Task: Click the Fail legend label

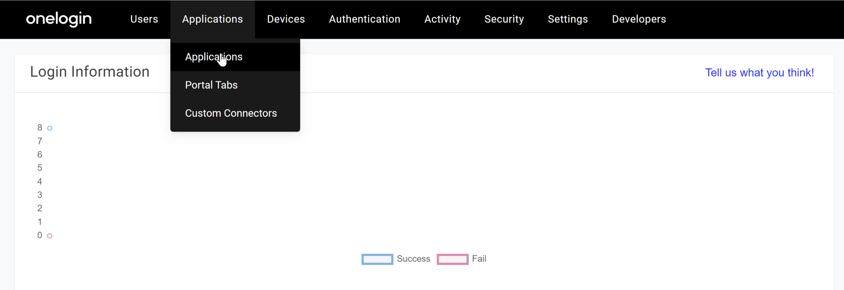Action: tap(479, 259)
